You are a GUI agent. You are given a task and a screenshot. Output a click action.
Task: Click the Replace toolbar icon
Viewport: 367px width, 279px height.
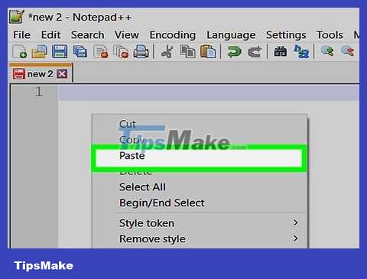[301, 51]
